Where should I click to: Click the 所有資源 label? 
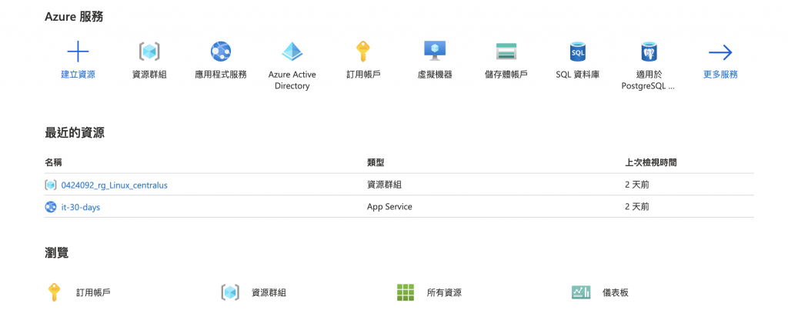(x=444, y=292)
